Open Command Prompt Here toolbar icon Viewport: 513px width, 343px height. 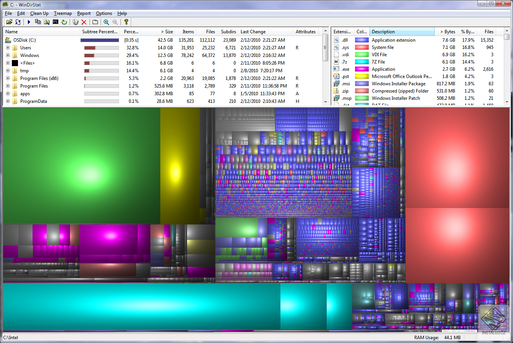[55, 22]
